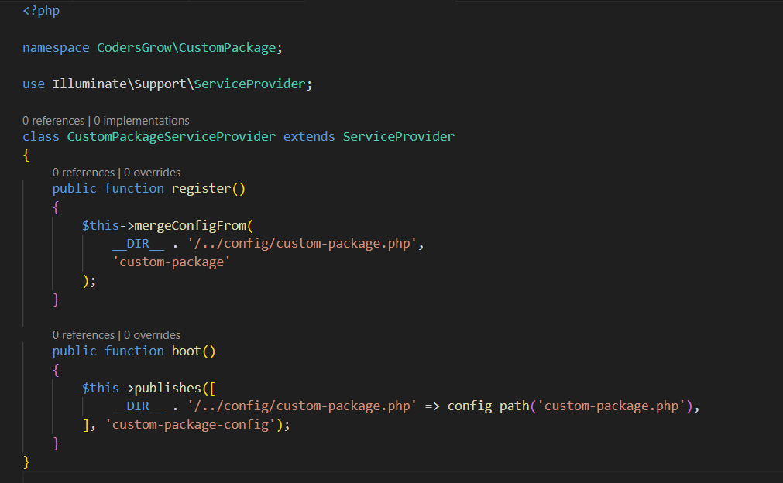Click the namespace keyword
The width and height of the screenshot is (783, 483).
point(56,48)
